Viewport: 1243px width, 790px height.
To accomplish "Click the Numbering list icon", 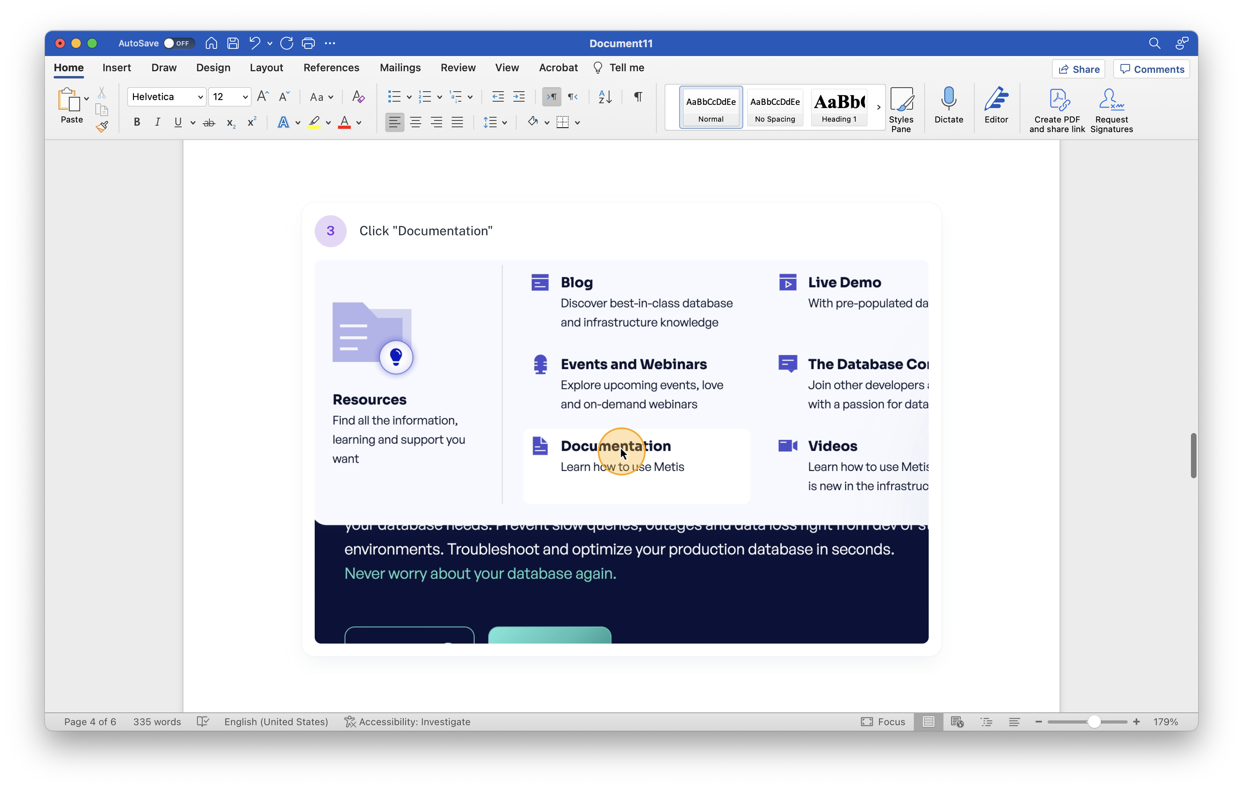I will tap(425, 96).
